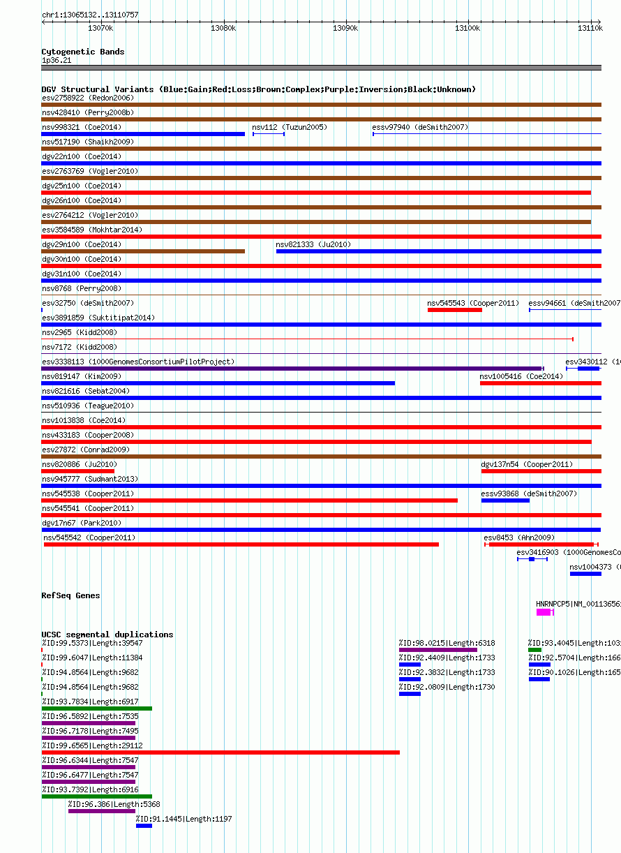Click the %ID:98.0215 Length:6318 duplication bar
Screen dimensions: 621x853
(438, 650)
